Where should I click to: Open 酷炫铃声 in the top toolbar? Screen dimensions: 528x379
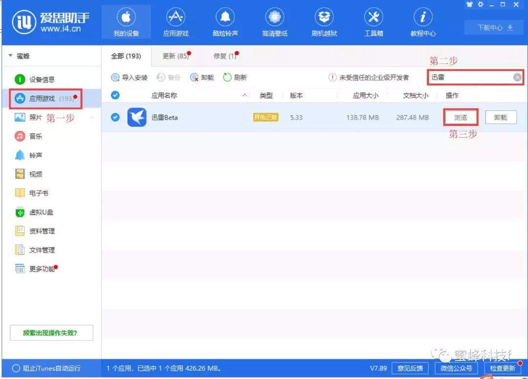(x=225, y=21)
